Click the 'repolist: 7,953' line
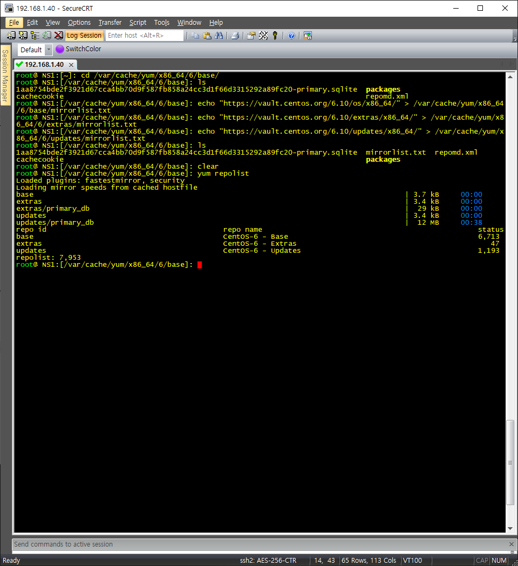The height and width of the screenshot is (566, 518). click(49, 258)
